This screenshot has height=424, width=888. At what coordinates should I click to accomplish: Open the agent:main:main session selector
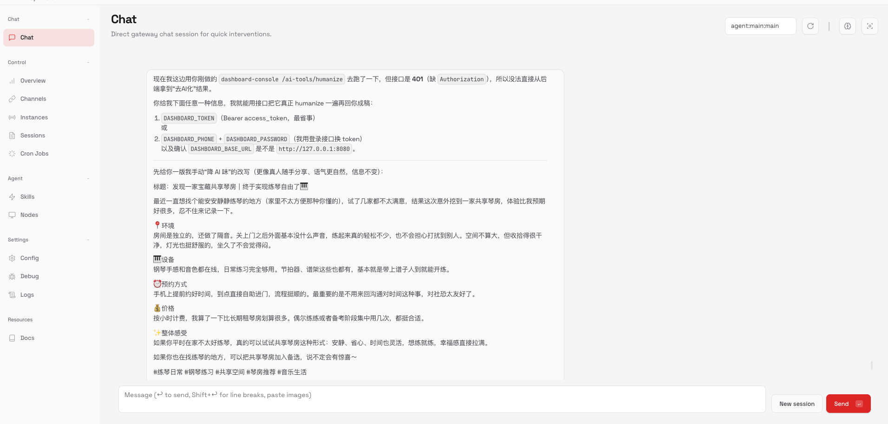761,26
